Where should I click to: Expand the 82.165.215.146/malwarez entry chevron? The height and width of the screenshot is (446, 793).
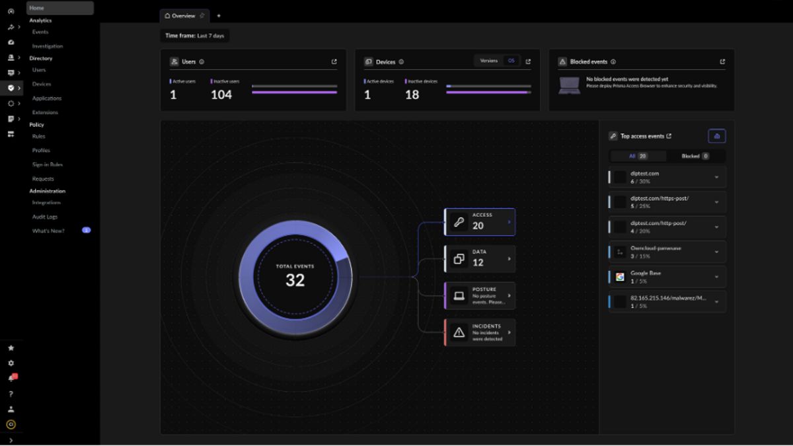click(716, 301)
